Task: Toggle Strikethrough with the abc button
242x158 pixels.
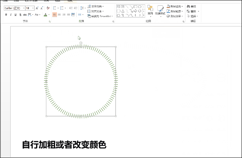Action: tap(25, 15)
